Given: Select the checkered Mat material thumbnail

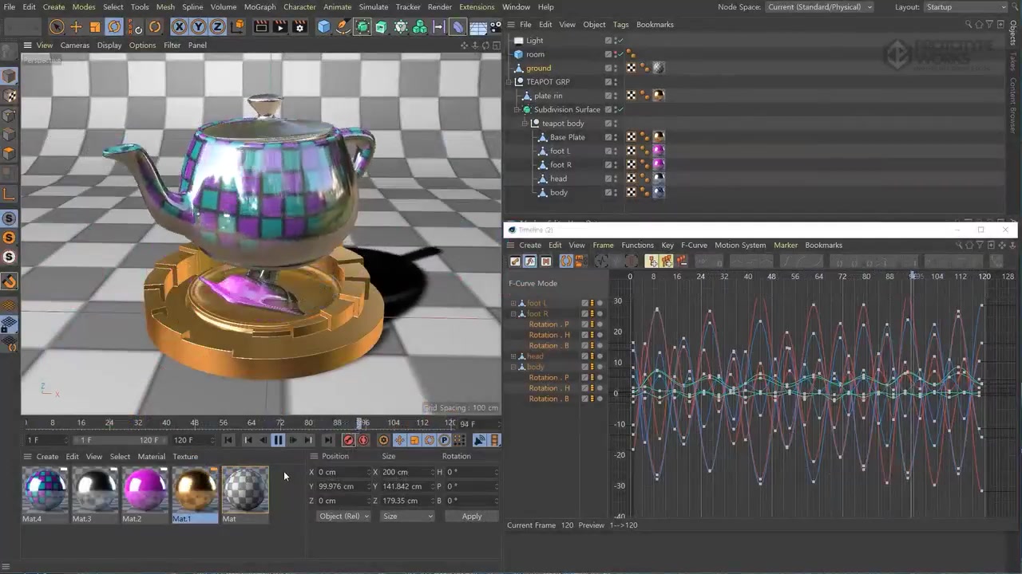Looking at the screenshot, I should 245,490.
